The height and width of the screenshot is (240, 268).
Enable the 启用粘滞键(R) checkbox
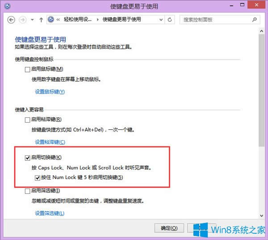tap(28, 120)
